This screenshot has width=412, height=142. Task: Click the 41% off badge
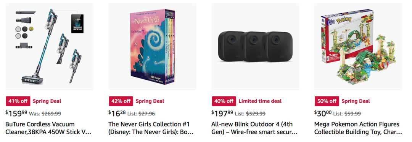pos(18,101)
